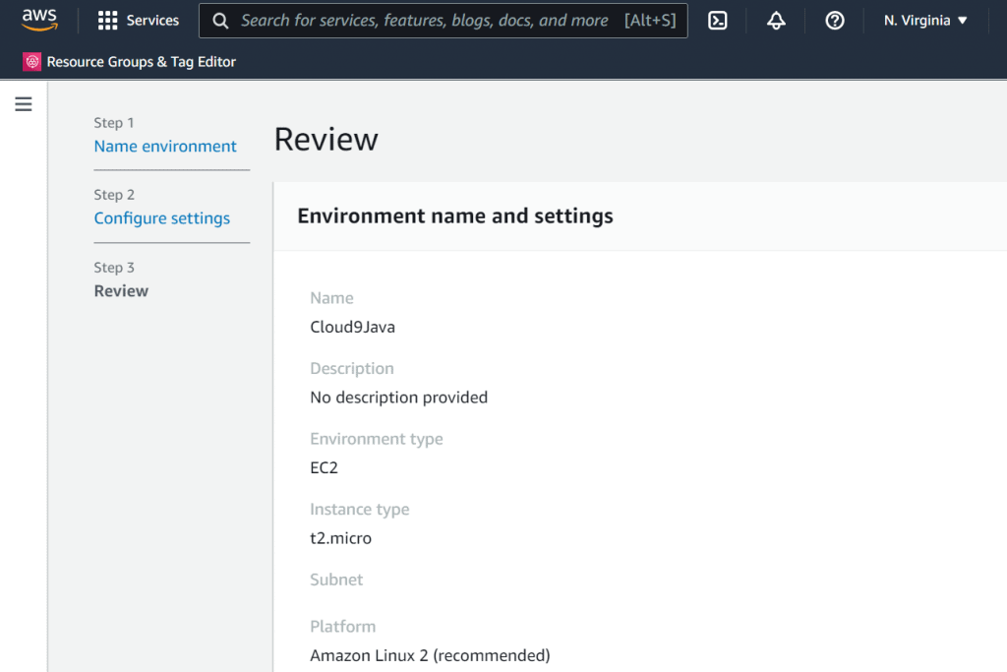Click the Review page heading
Image resolution: width=1007 pixels, height=672 pixels.
click(326, 140)
